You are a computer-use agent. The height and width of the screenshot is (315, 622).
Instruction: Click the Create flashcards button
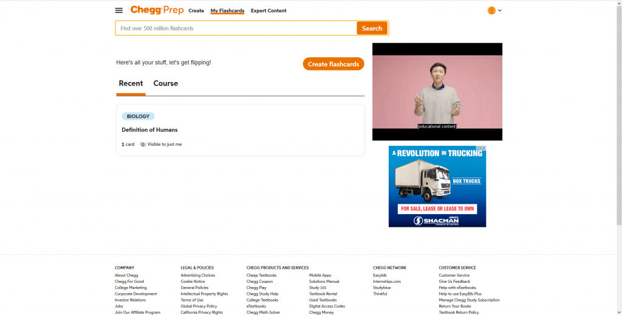coord(333,64)
